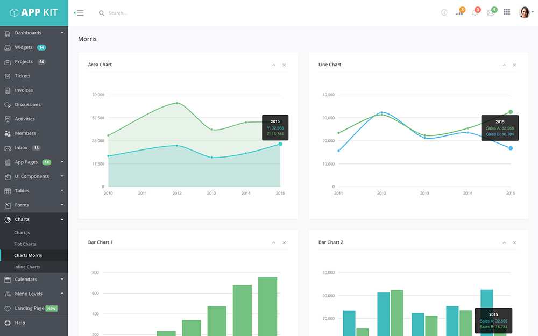Viewport: 538px width, 336px height.
Task: Open the Discussions menu label
Action: pyautogui.click(x=28, y=105)
